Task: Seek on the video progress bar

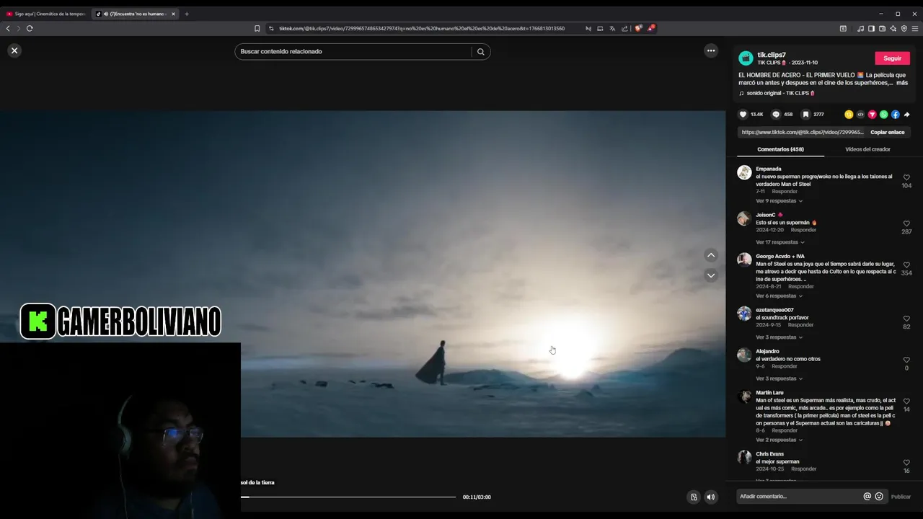Action: [348, 497]
